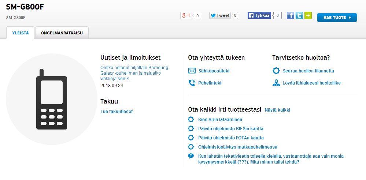Open Lue takuutiedot warranty link
Screen dimensions: 366x180
117,112
